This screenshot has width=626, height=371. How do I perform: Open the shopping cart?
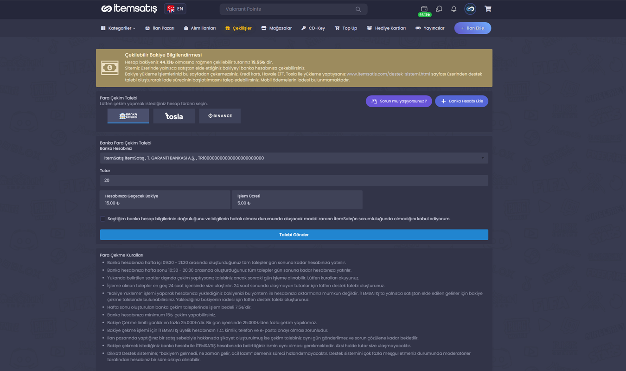488,9
